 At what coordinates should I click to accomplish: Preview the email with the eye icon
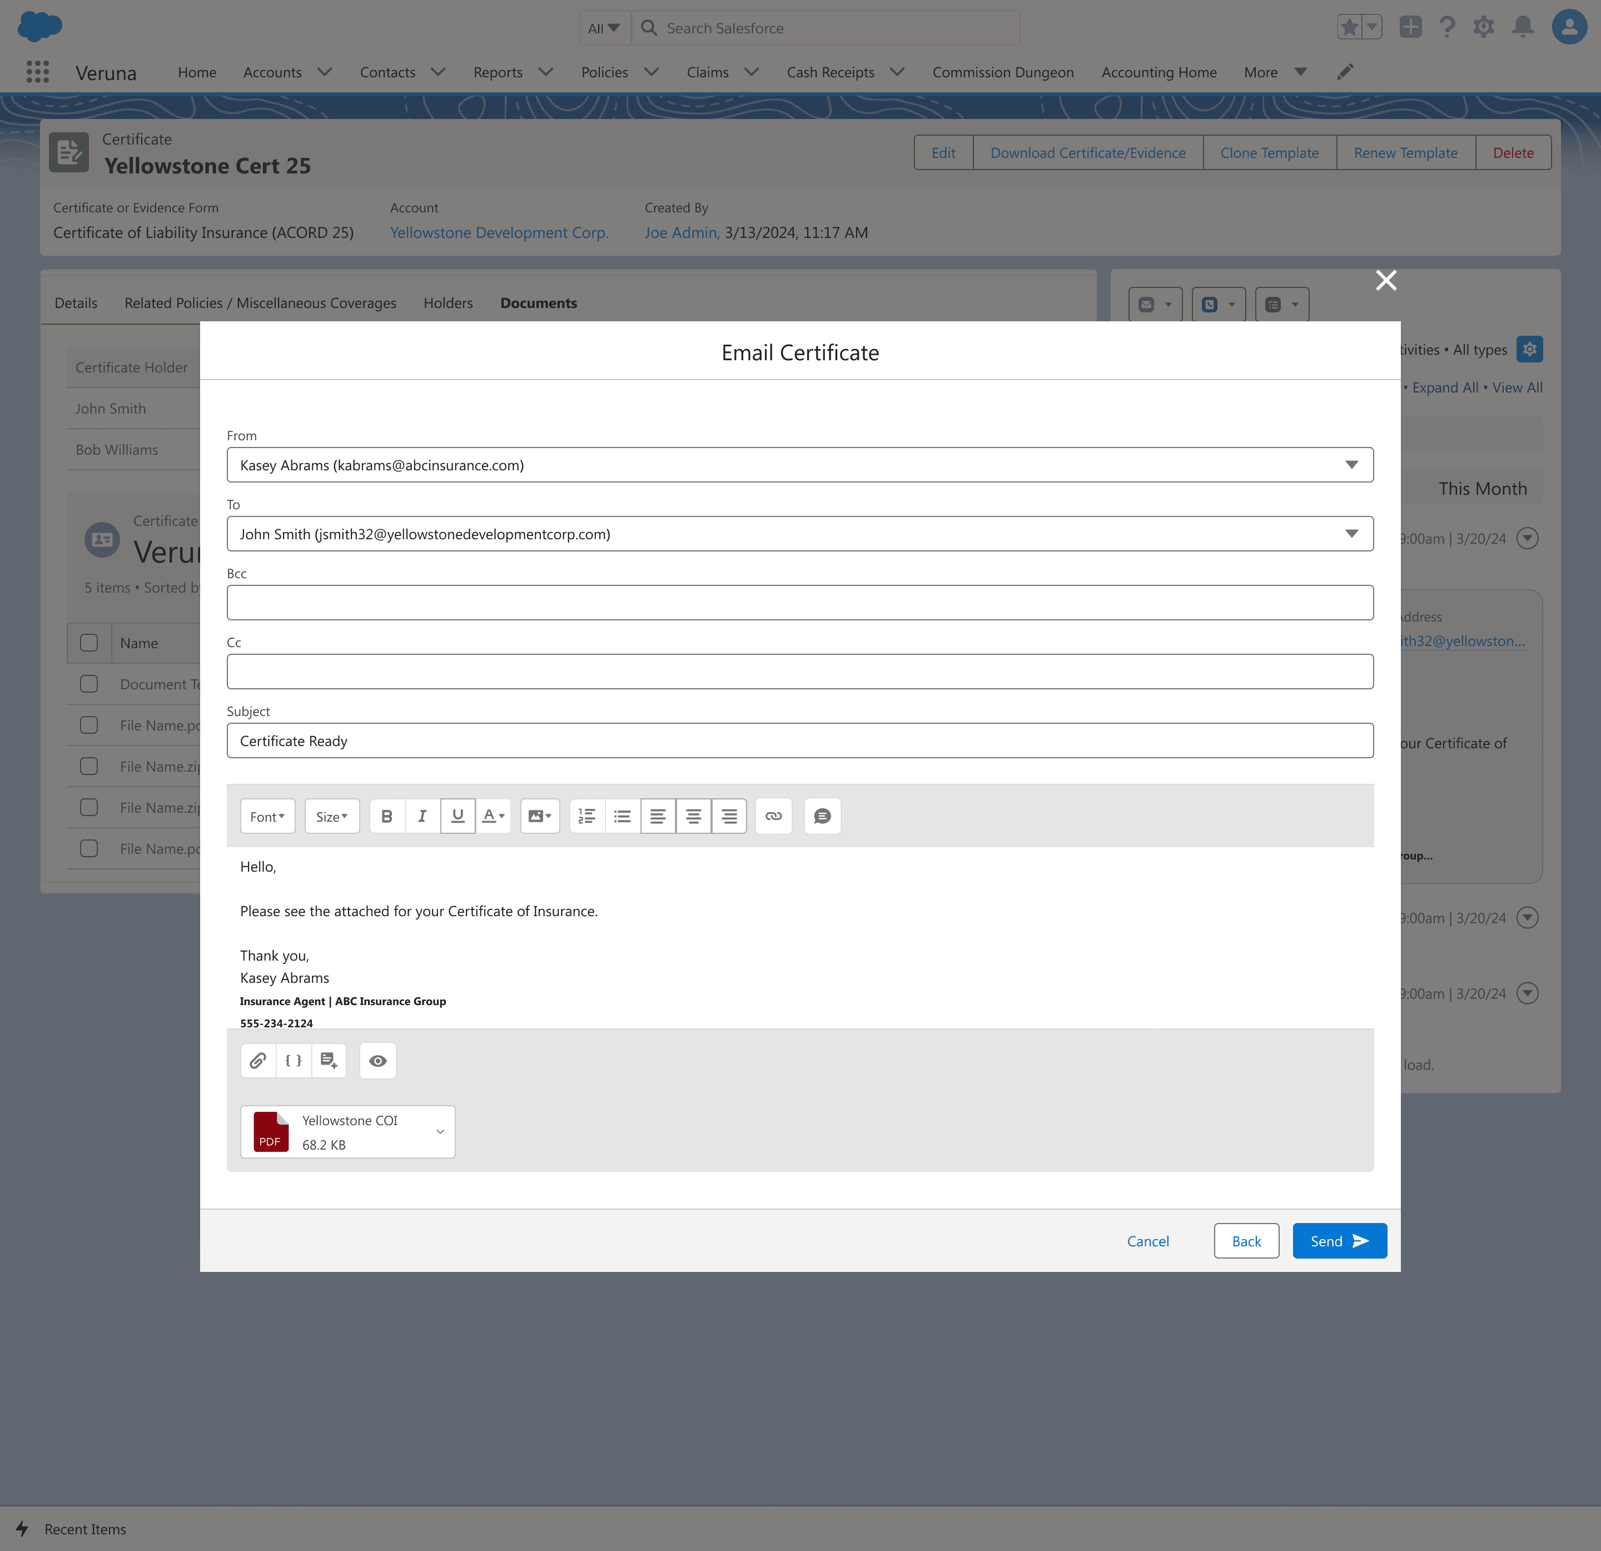click(377, 1060)
